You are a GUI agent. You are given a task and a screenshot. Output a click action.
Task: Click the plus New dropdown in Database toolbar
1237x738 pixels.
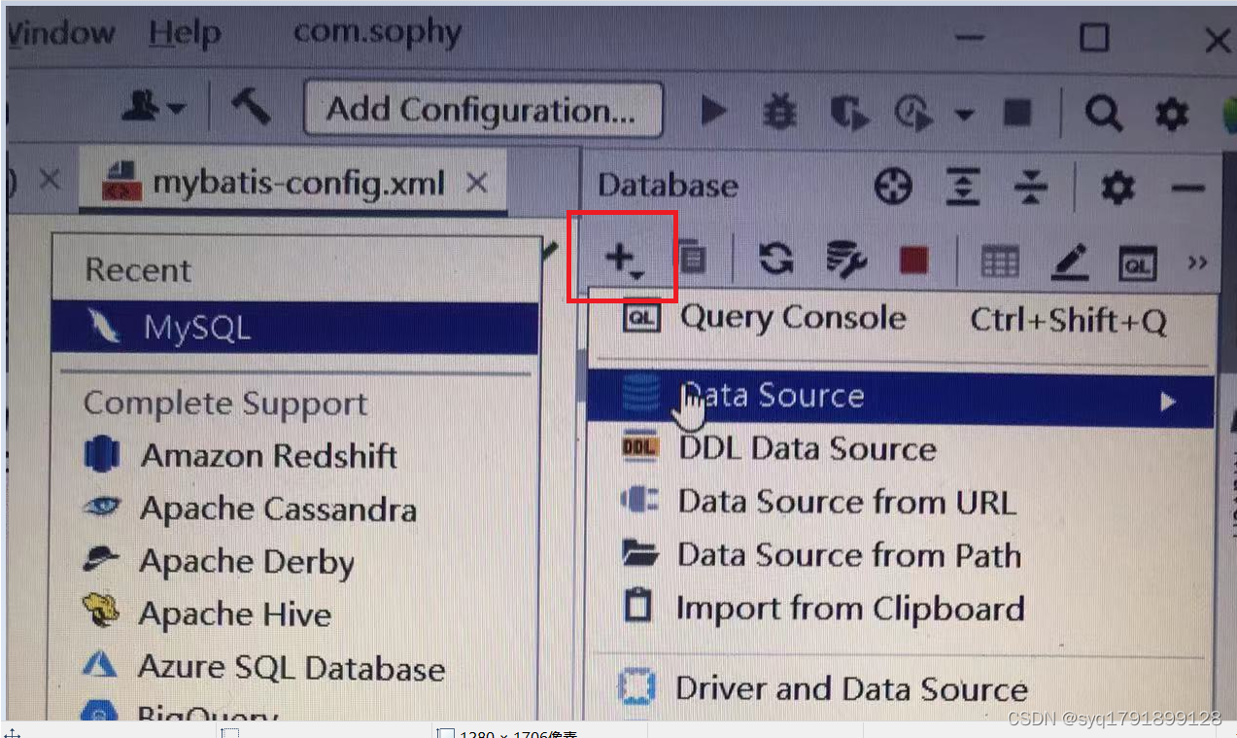point(623,260)
